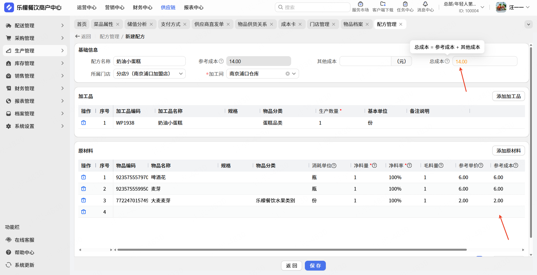Open the 财务中心 top menu

pos(142,8)
